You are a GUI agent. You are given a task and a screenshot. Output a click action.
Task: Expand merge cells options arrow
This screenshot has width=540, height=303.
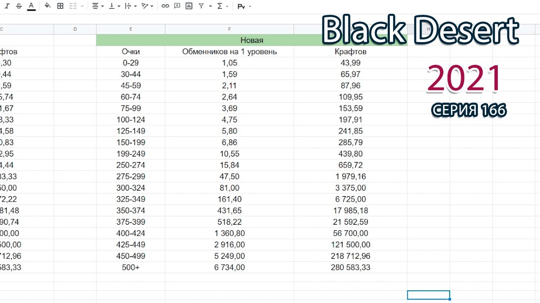click(x=82, y=6)
